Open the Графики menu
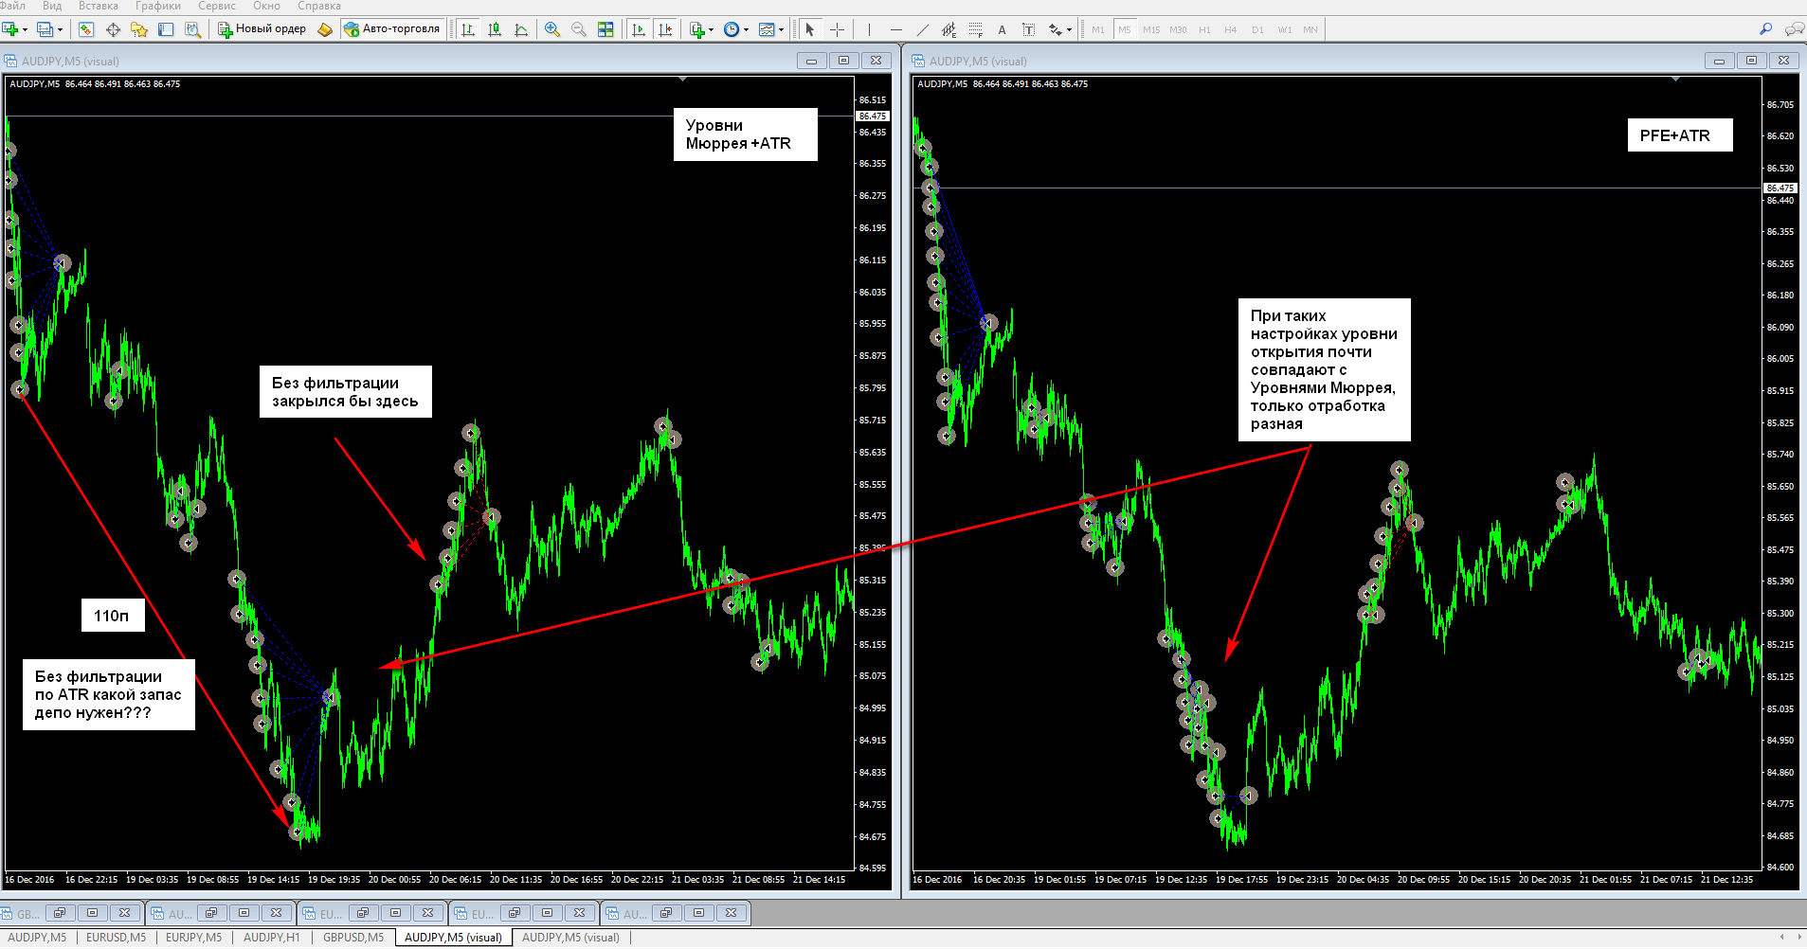Viewport: 1807px width, 949px height. tap(157, 6)
